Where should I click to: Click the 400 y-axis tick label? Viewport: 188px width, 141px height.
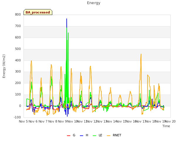(18, 61)
